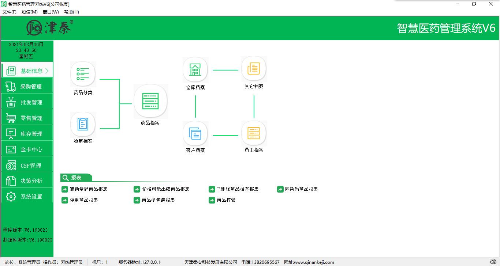Open the 辅助条码商品报表 report link
Image resolution: width=500 pixels, height=266 pixels.
[88, 189]
